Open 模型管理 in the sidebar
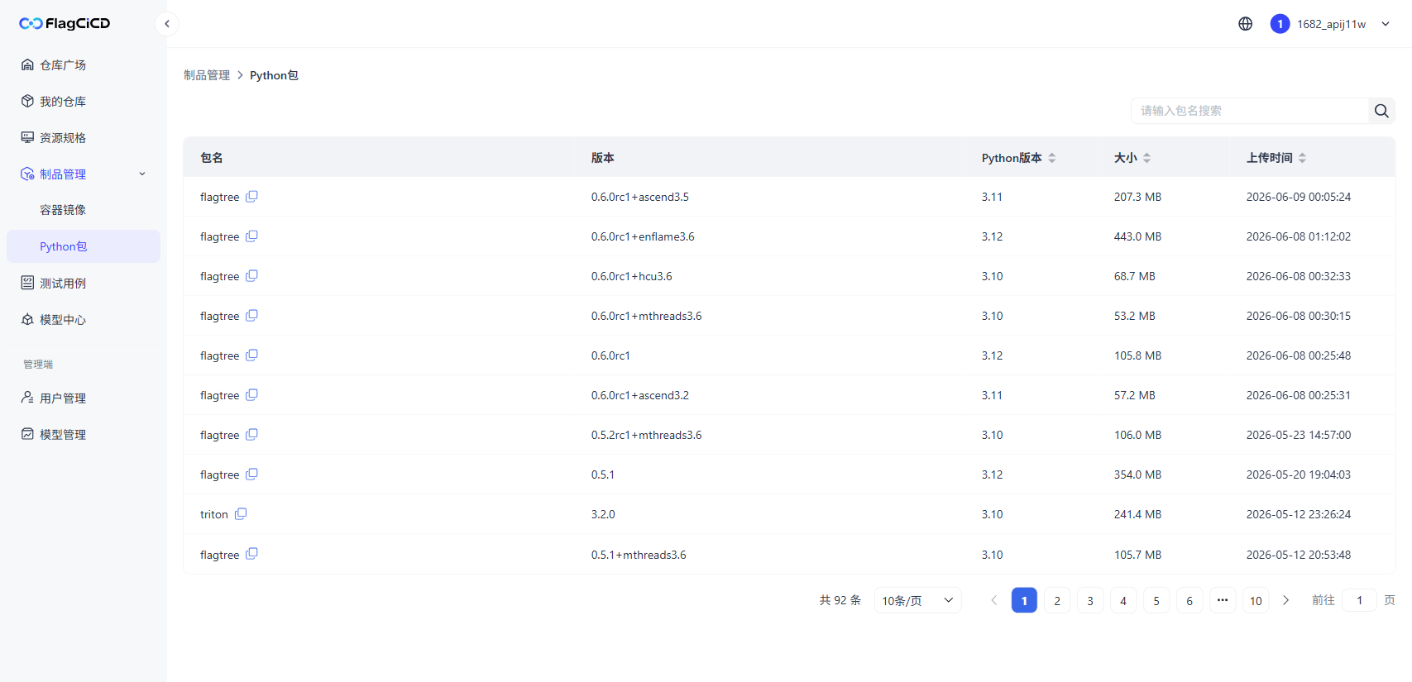Viewport: 1412px width, 682px height. coord(84,434)
